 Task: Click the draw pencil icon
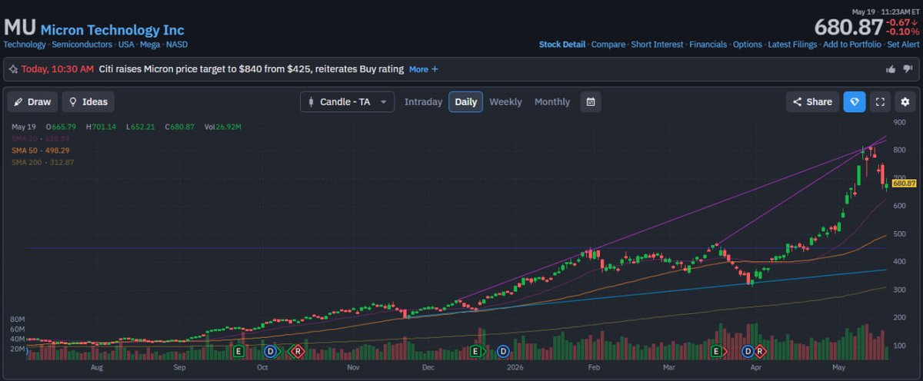tap(18, 101)
